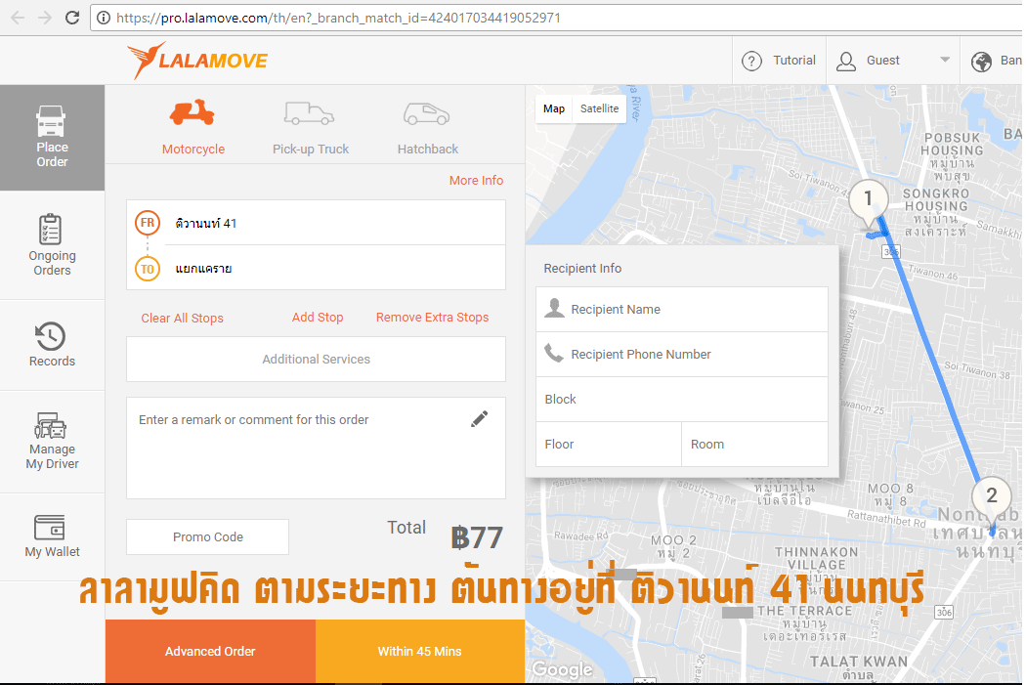Click the Advanced Order button
Image resolution: width=1026 pixels, height=685 pixels.
point(210,651)
